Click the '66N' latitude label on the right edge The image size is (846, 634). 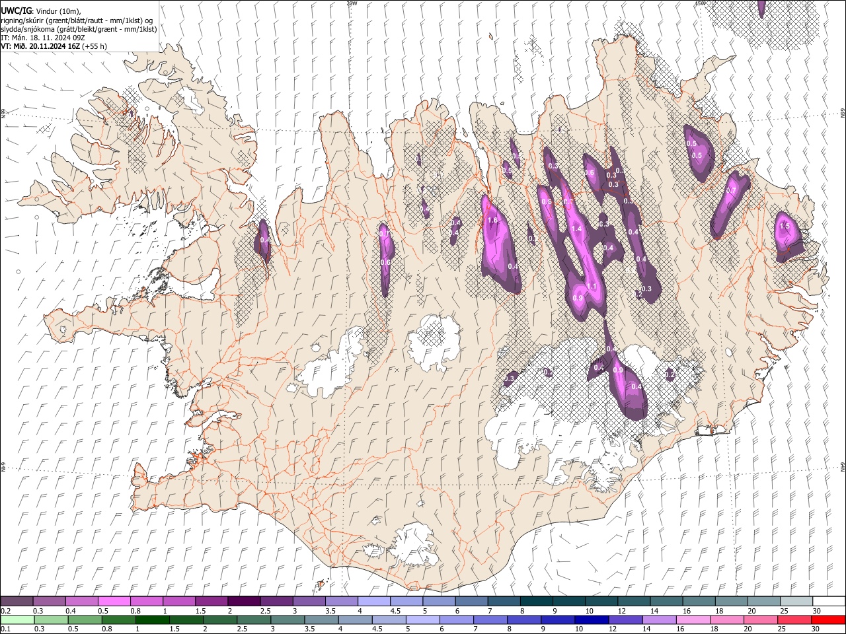coord(843,114)
